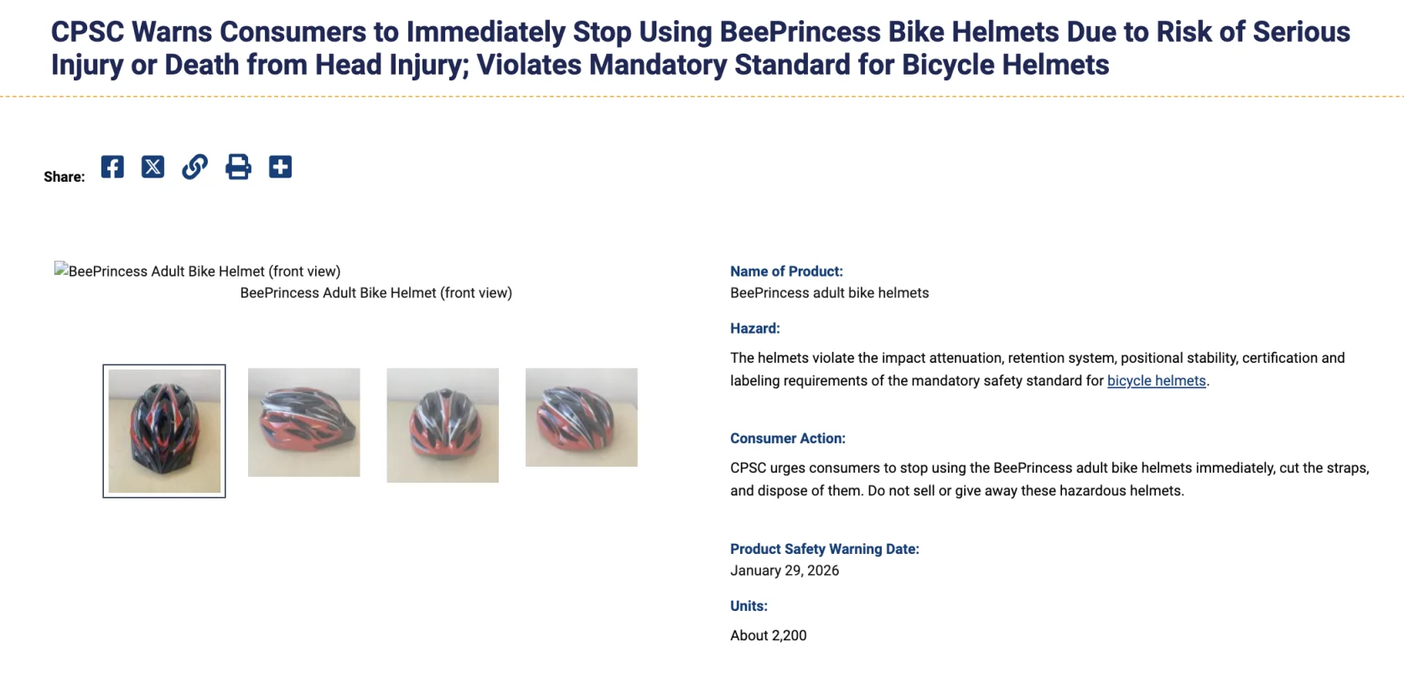
Task: View the third helmet thumbnail image
Action: click(x=443, y=425)
